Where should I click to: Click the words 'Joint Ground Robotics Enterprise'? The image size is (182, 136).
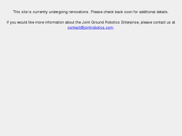pos(110,22)
